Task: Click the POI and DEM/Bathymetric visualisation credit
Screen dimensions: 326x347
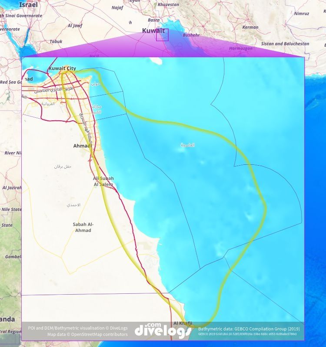Action: pyautogui.click(x=78, y=328)
